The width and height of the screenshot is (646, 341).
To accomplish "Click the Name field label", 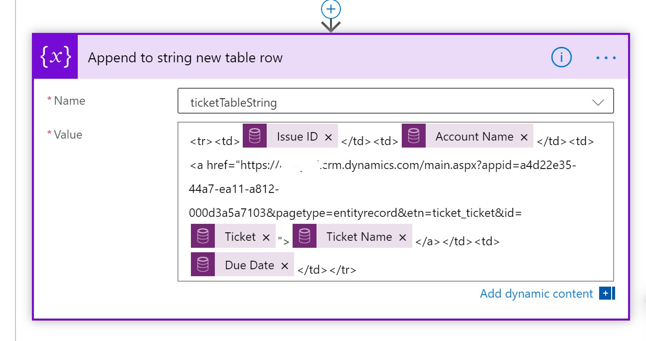I will coord(69,101).
